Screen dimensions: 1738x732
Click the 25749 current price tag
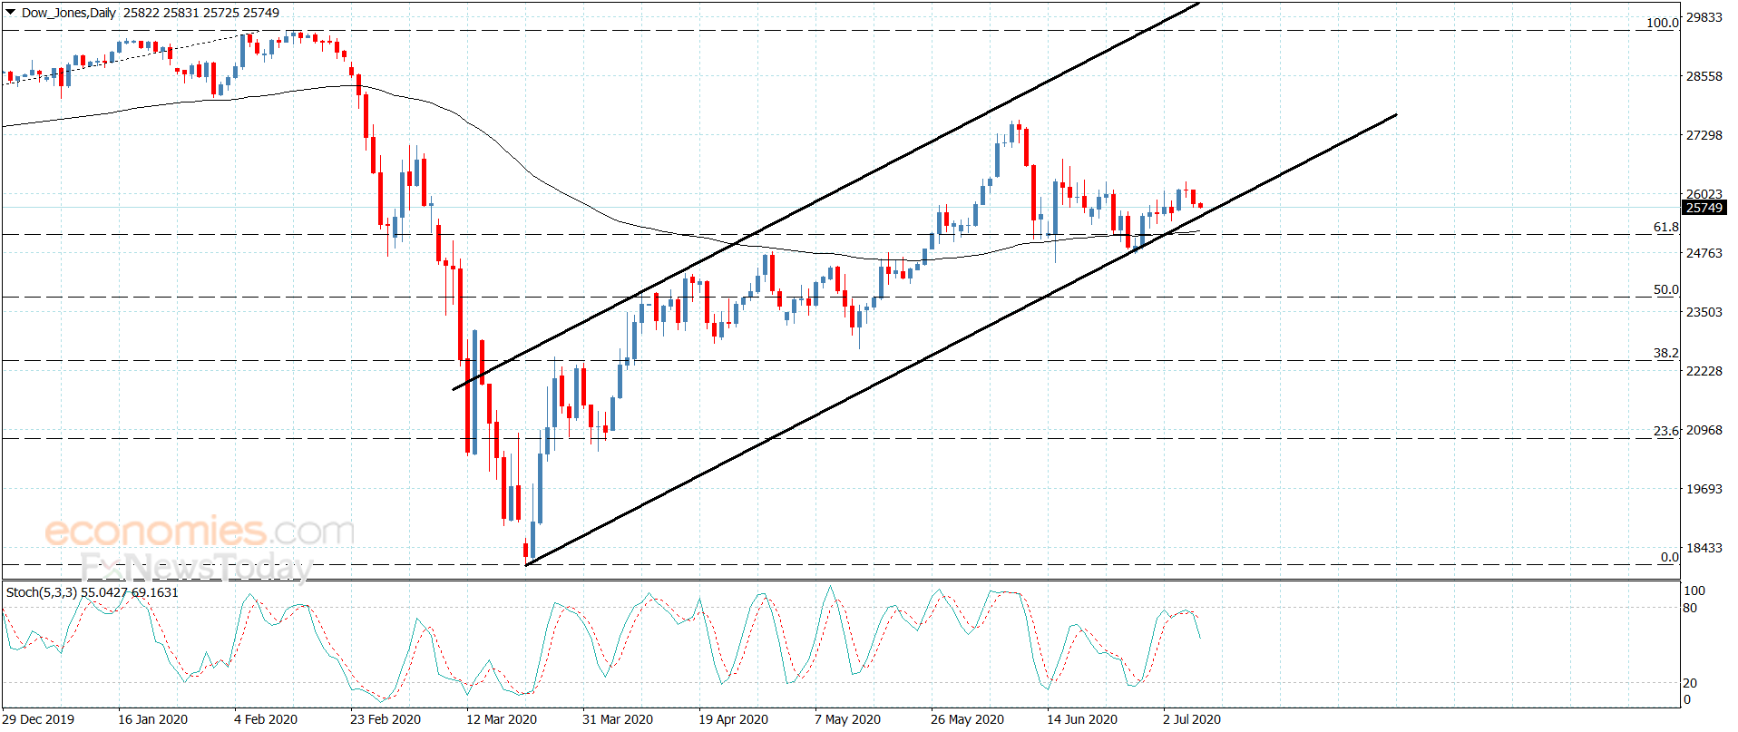point(1704,208)
